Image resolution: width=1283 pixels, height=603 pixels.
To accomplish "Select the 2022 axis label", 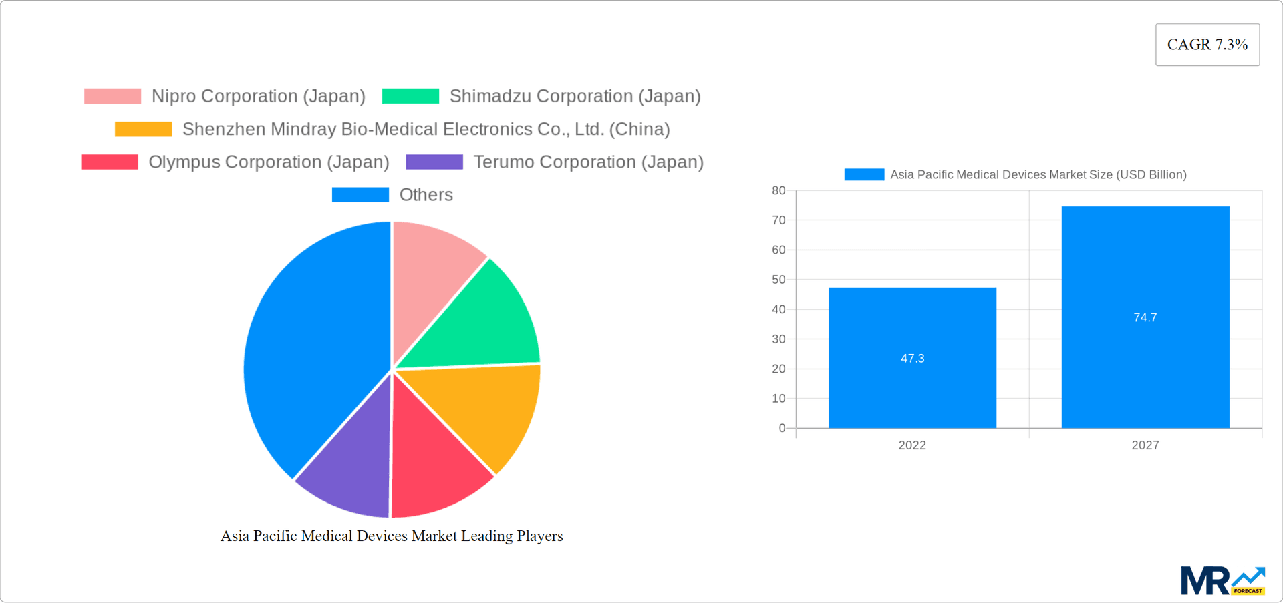I will coord(912,445).
